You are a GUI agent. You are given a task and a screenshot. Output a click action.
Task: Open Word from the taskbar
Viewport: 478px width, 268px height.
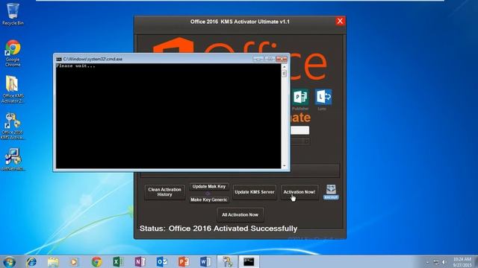pos(205,262)
